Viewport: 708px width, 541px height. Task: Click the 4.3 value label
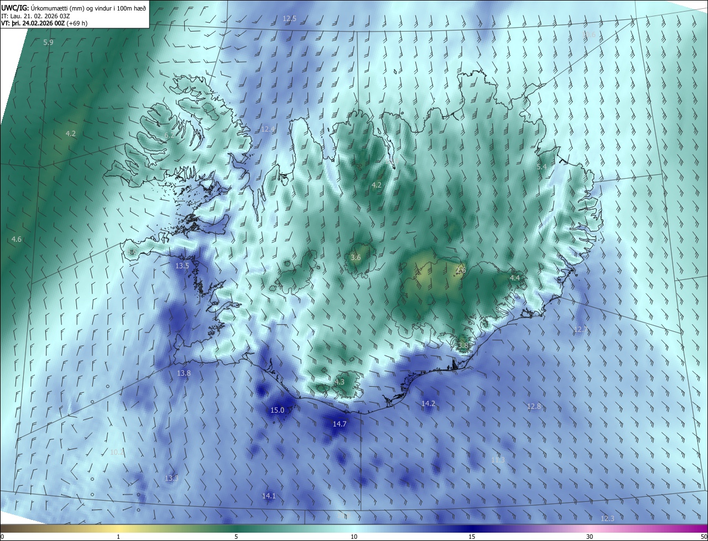pos(339,382)
